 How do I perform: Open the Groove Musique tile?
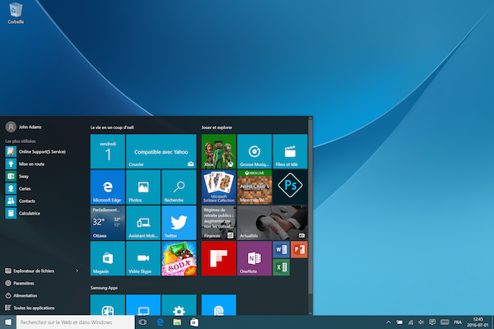(x=254, y=151)
